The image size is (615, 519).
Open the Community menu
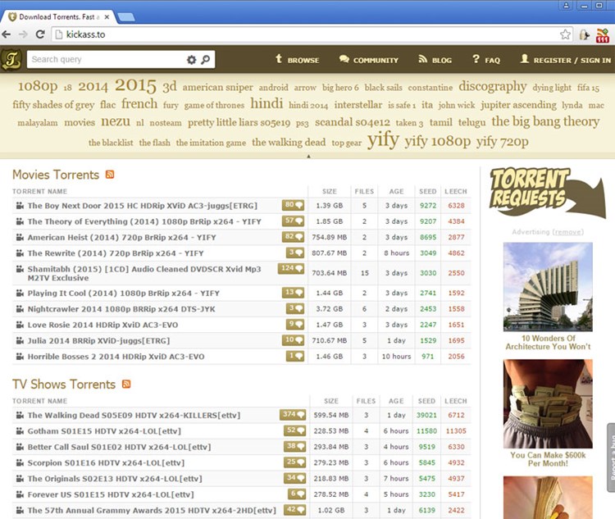369,60
